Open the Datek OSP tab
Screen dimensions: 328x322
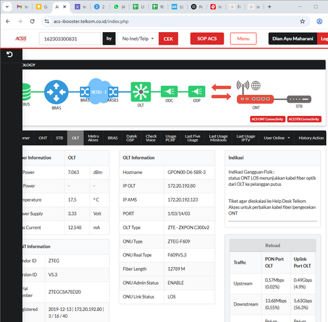[x=132, y=138]
